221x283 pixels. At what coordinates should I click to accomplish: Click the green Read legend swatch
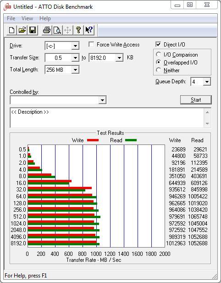tap(131, 140)
